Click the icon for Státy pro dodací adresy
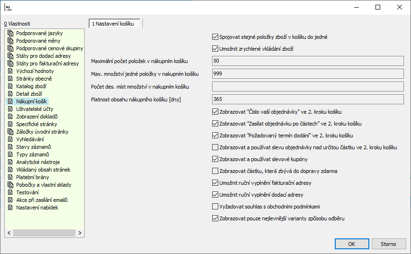This screenshot has height=254, width=411. point(10,56)
